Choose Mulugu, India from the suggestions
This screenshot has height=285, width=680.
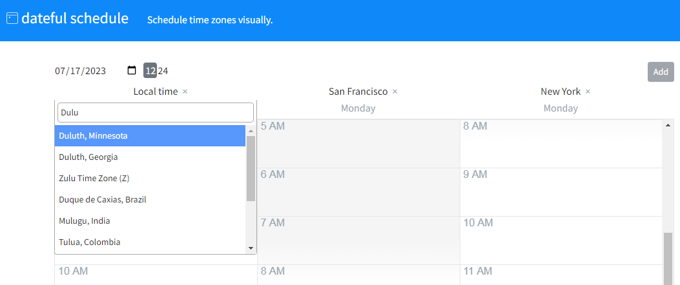[x=150, y=221]
